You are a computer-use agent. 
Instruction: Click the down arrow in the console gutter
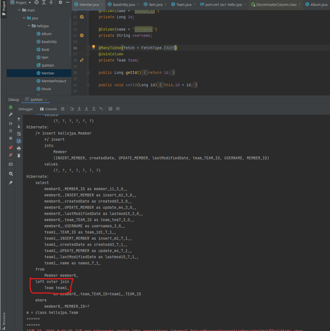pyautogui.click(x=19, y=126)
